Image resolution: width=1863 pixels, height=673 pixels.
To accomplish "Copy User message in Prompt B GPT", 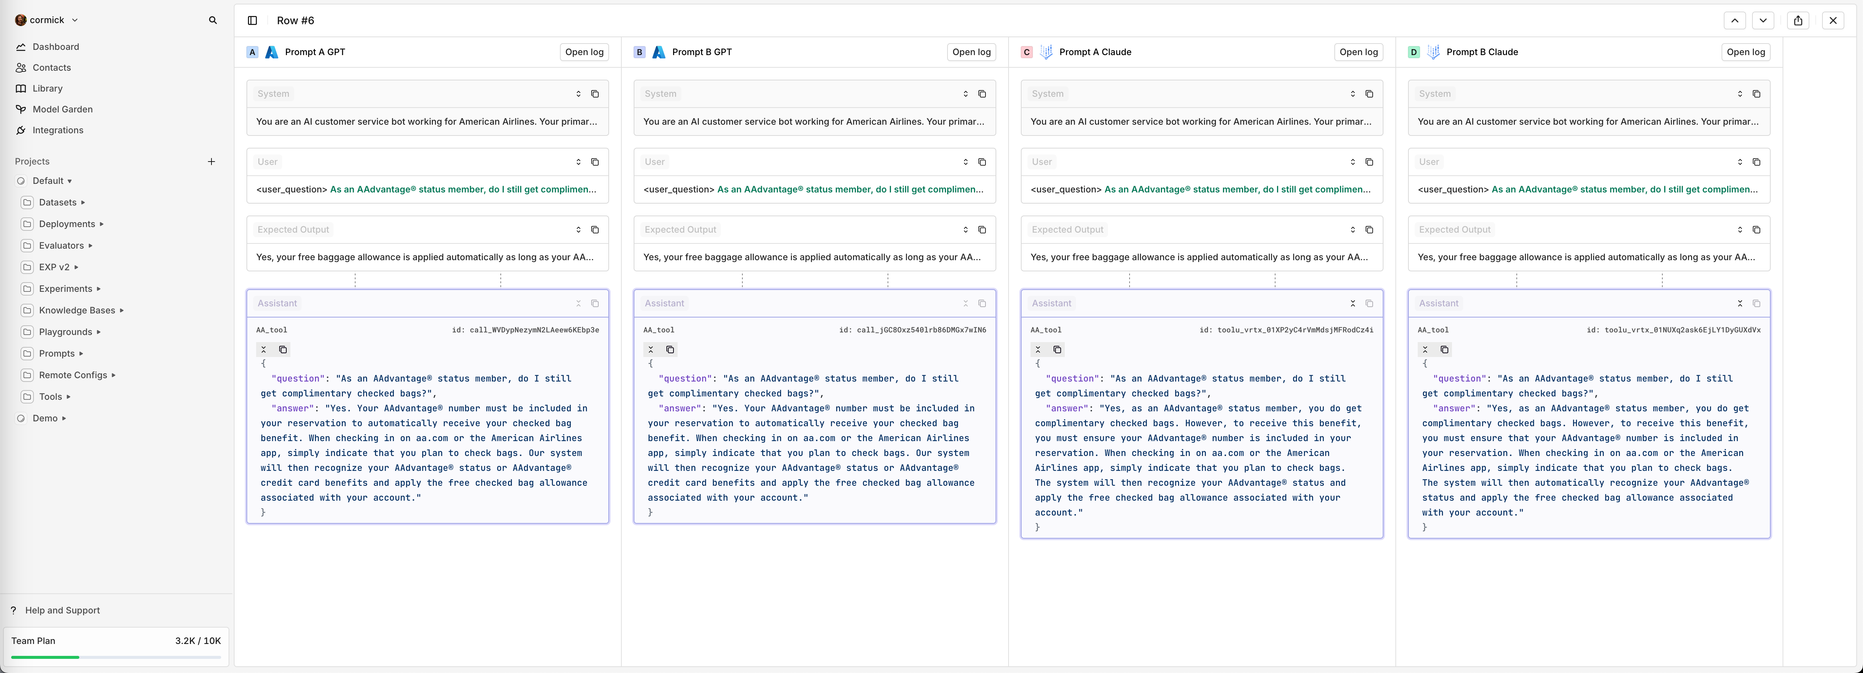I will 982,162.
